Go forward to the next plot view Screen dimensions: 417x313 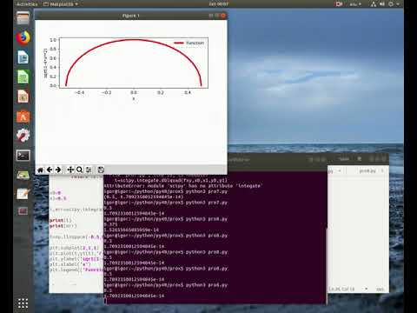coord(58,170)
